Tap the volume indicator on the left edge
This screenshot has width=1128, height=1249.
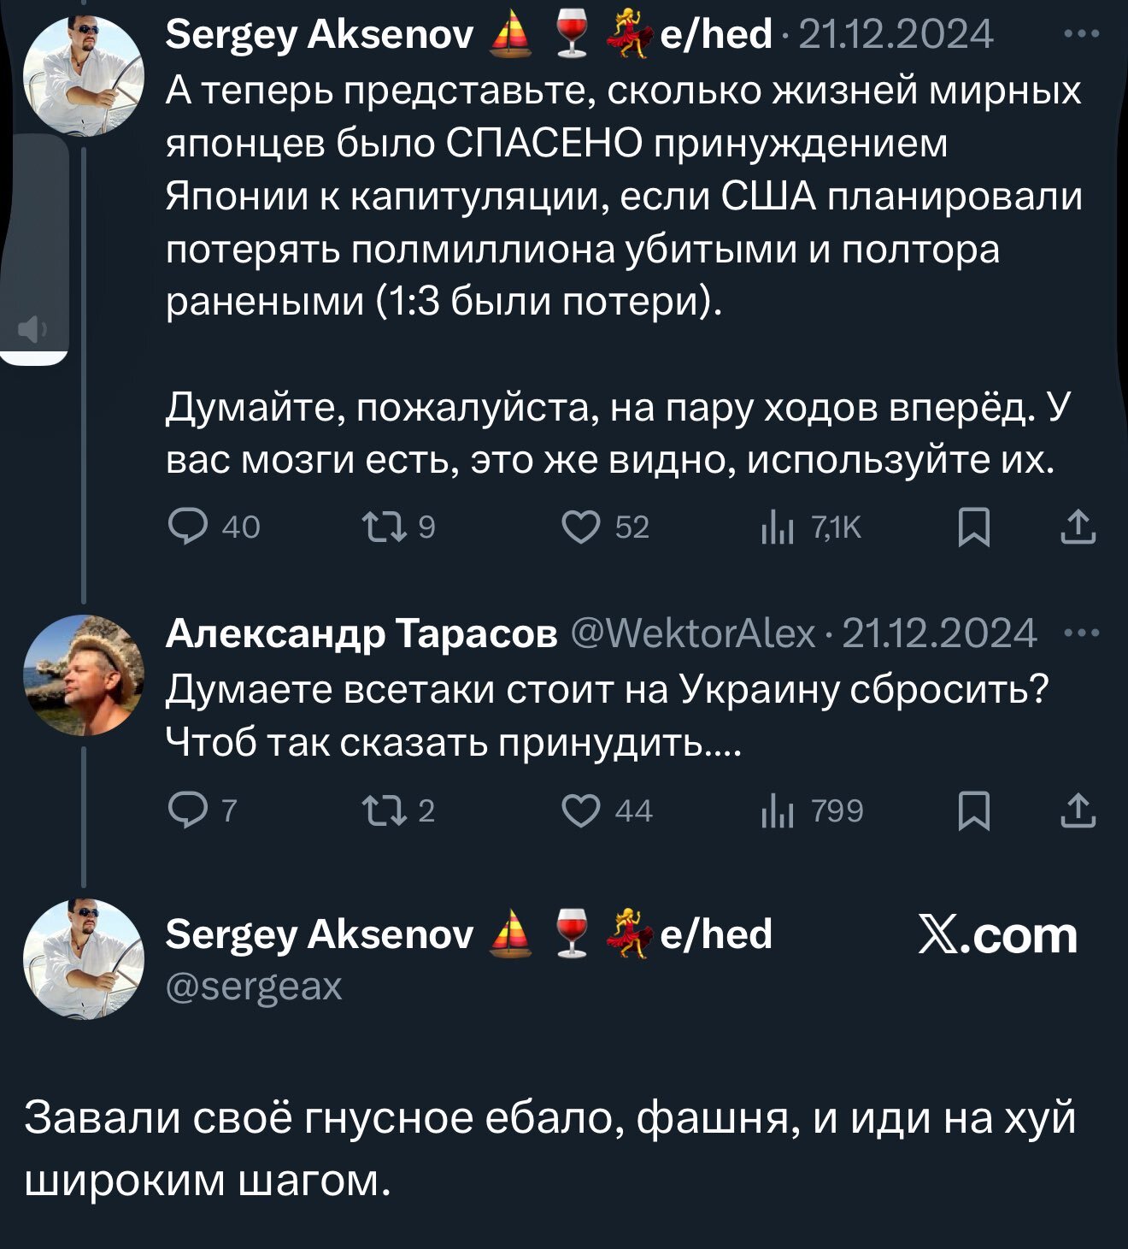(x=32, y=329)
